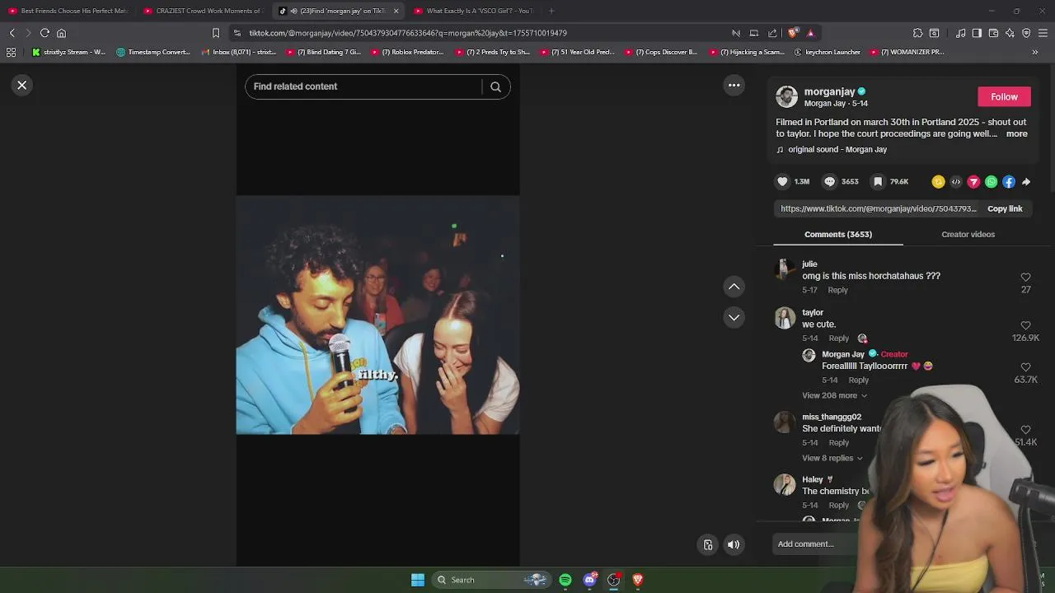This screenshot has width=1055, height=593.
Task: Open 'original sound - Morgan Jay' link
Action: (x=837, y=149)
